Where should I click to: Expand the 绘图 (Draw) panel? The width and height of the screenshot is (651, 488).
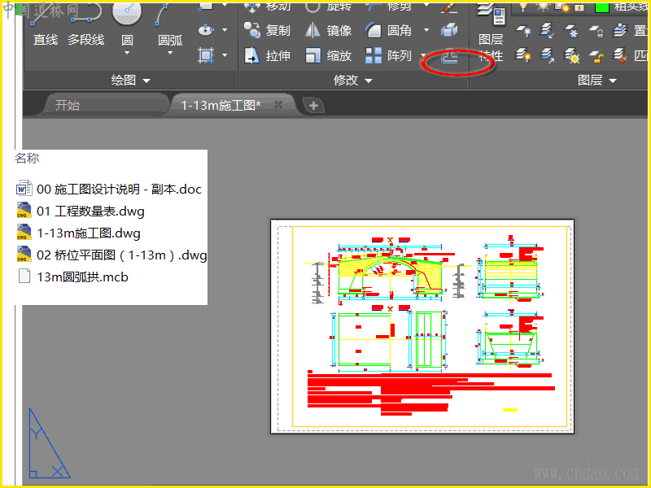click(130, 80)
